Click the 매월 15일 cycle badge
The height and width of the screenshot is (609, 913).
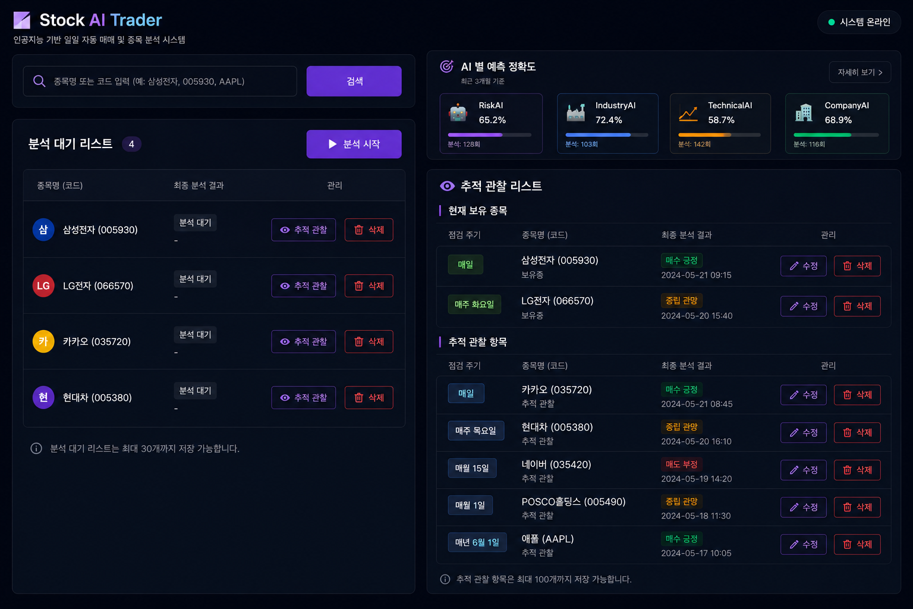click(472, 468)
